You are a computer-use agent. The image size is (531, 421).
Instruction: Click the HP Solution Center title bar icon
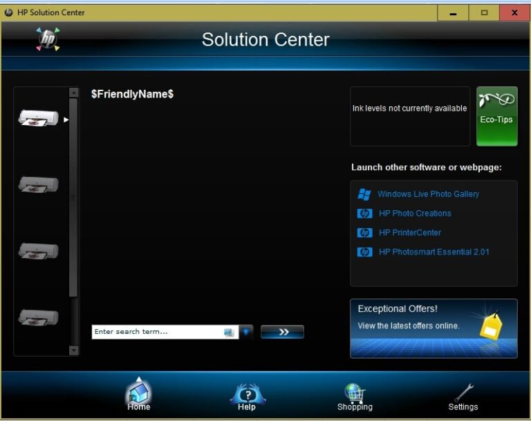click(9, 12)
